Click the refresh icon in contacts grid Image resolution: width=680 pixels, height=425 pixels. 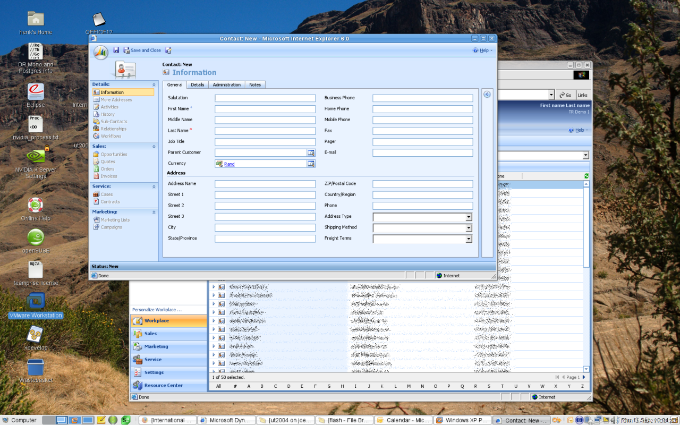[x=586, y=176]
